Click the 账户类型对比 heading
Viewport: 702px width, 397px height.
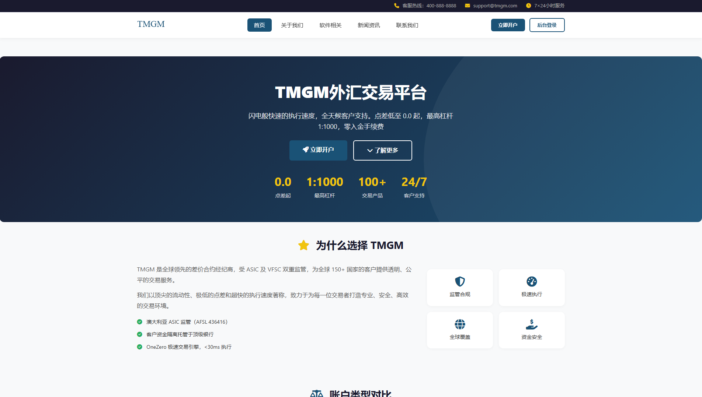pos(360,393)
